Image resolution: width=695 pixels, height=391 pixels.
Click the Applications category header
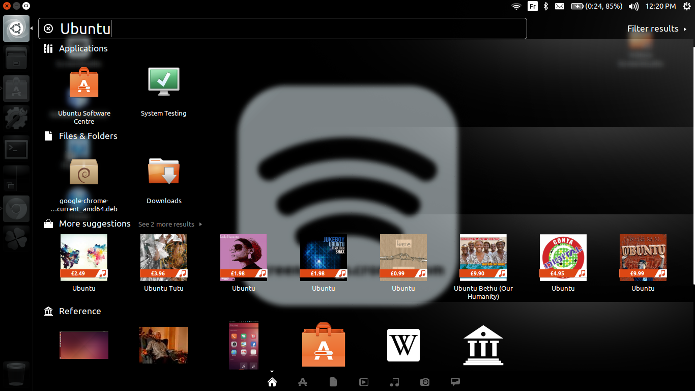tap(76, 48)
